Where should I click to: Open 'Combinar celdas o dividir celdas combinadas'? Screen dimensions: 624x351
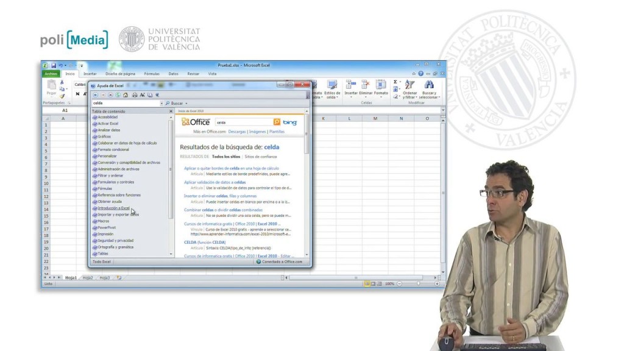[223, 210]
